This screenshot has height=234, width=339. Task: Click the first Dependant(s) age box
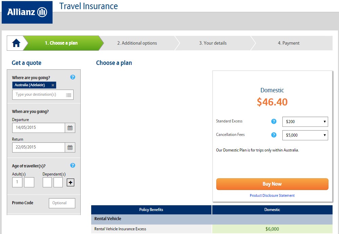(47, 182)
